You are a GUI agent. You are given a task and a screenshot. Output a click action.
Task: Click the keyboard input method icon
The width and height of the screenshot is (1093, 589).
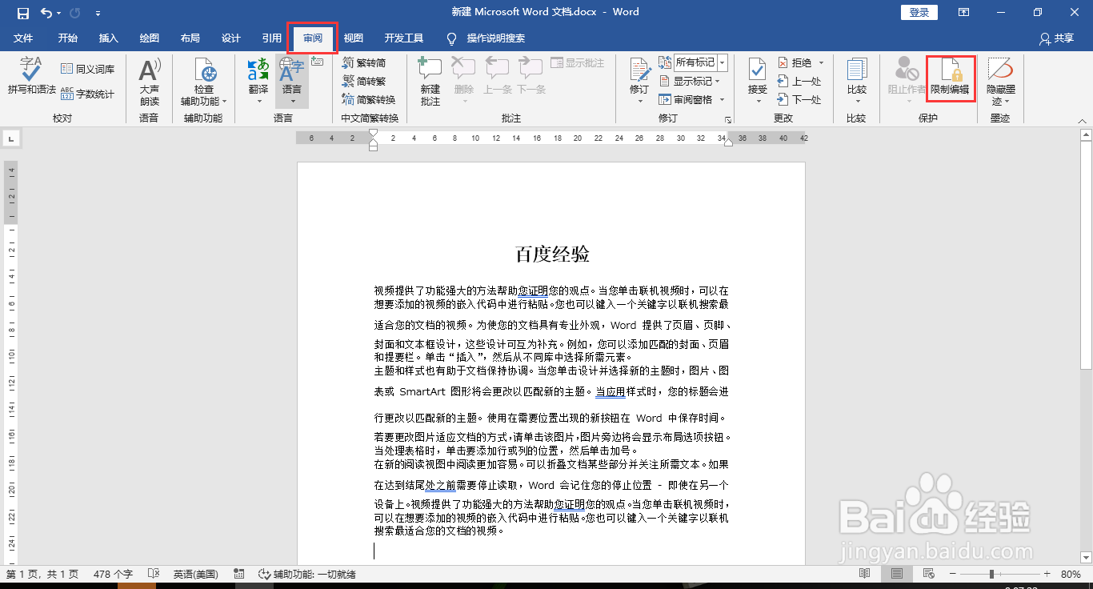coord(317,62)
